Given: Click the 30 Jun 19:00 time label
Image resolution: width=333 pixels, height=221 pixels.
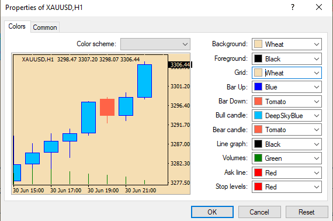Looking at the screenshot, I should pos(103,191).
